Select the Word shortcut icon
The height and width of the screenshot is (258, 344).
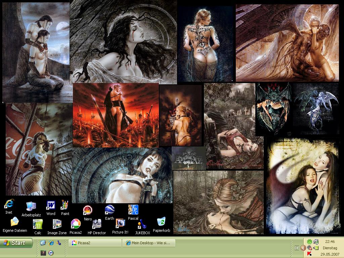(51, 205)
